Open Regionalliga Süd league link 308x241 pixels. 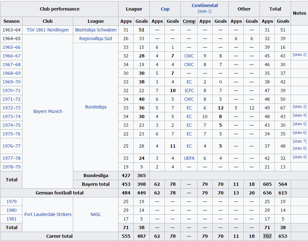pyautogui.click(x=96, y=39)
